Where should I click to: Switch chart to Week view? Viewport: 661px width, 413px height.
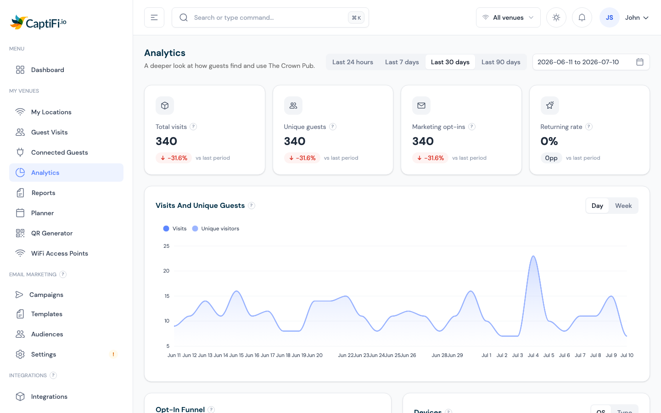pos(623,206)
